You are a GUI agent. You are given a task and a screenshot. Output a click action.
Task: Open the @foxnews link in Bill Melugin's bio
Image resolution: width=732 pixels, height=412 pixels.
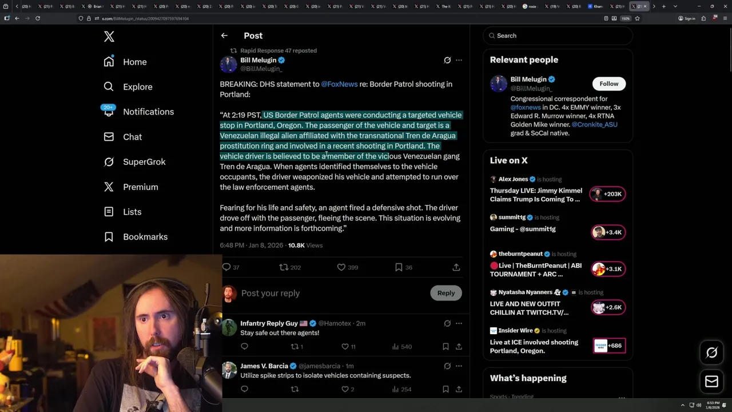[x=526, y=107]
